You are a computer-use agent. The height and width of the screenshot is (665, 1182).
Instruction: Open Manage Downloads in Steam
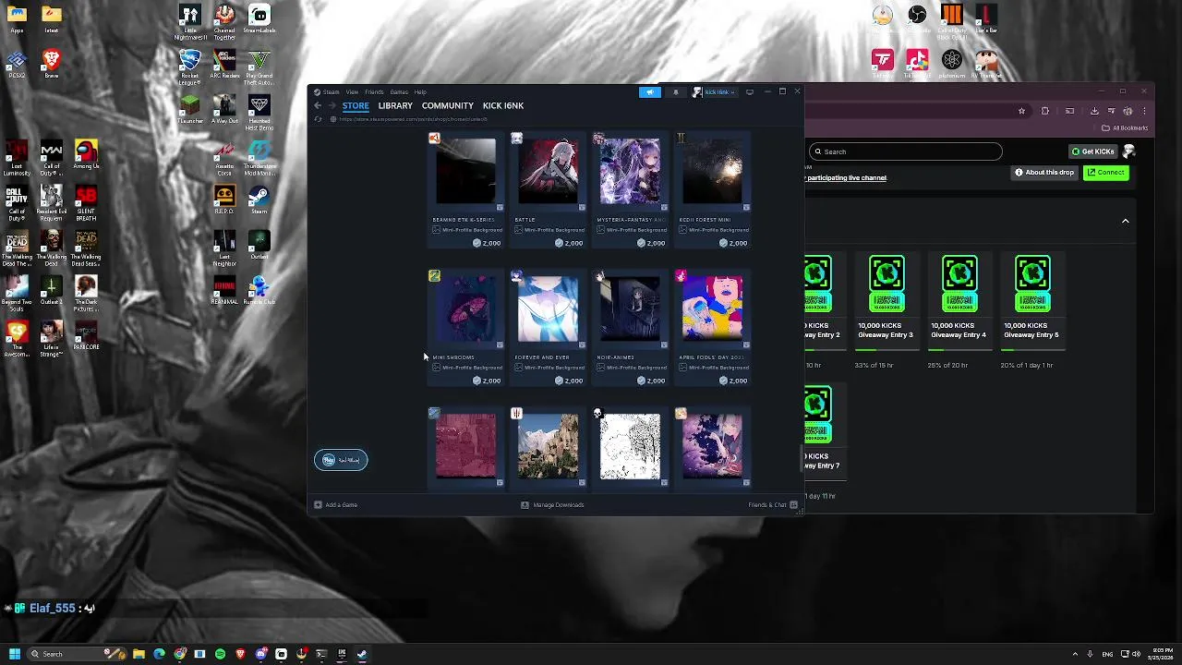[x=552, y=505]
